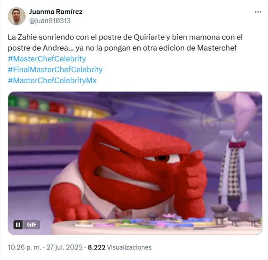Open the three-dot more options menu
This screenshot has height=260, width=268.
258,12
